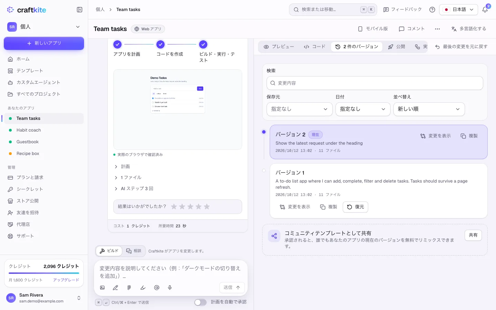This screenshot has height=310, width=496.
Task: Open the 個人 workspace switcher
Action: coord(44,27)
